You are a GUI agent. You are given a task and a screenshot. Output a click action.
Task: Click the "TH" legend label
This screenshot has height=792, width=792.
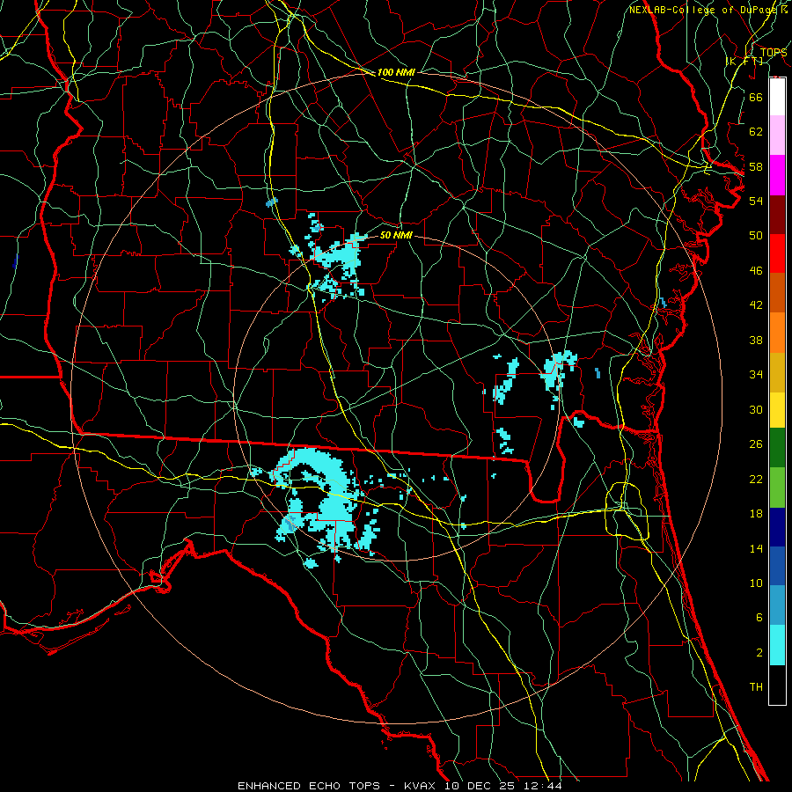click(756, 687)
